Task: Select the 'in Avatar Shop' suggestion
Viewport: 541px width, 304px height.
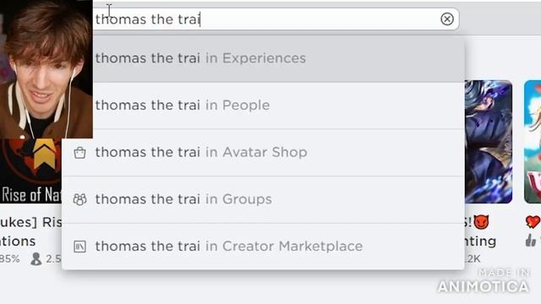Action: point(263,152)
